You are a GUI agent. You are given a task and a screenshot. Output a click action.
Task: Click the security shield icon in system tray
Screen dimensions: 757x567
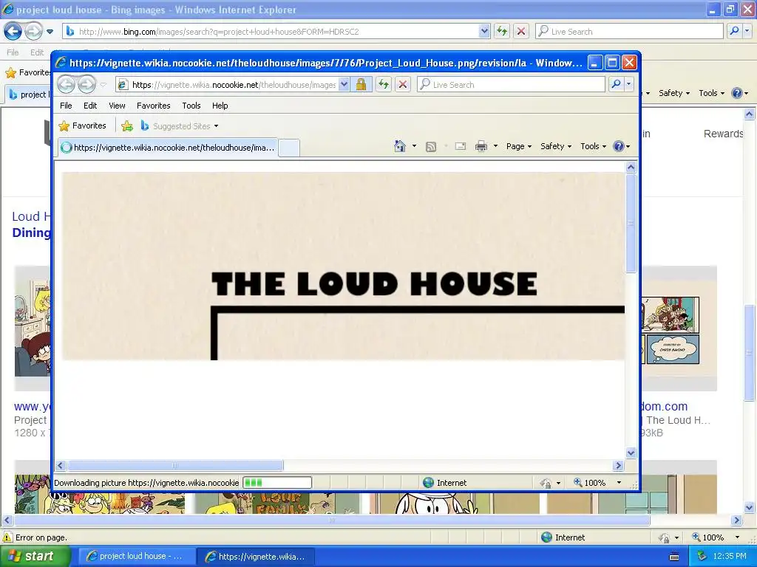[702, 557]
